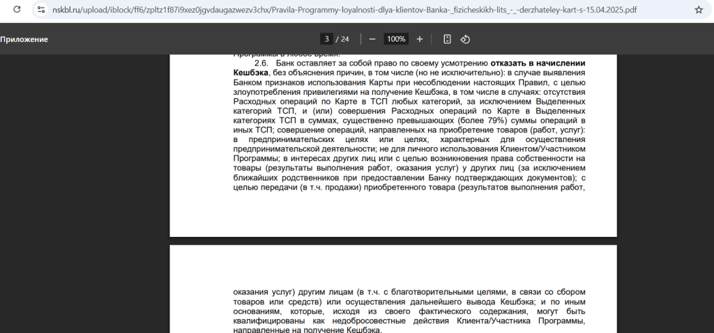The image size is (714, 333).
Task: Zoom out using the minus icon
Action: click(x=372, y=39)
